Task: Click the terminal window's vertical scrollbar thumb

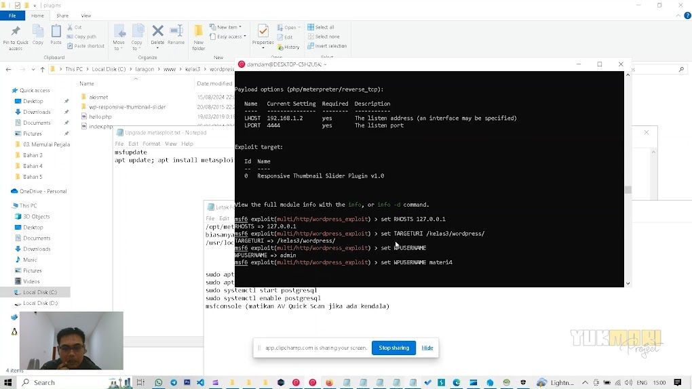Action: pos(628,190)
